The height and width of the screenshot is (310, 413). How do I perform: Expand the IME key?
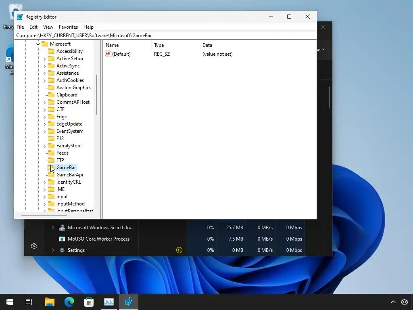pos(44,189)
